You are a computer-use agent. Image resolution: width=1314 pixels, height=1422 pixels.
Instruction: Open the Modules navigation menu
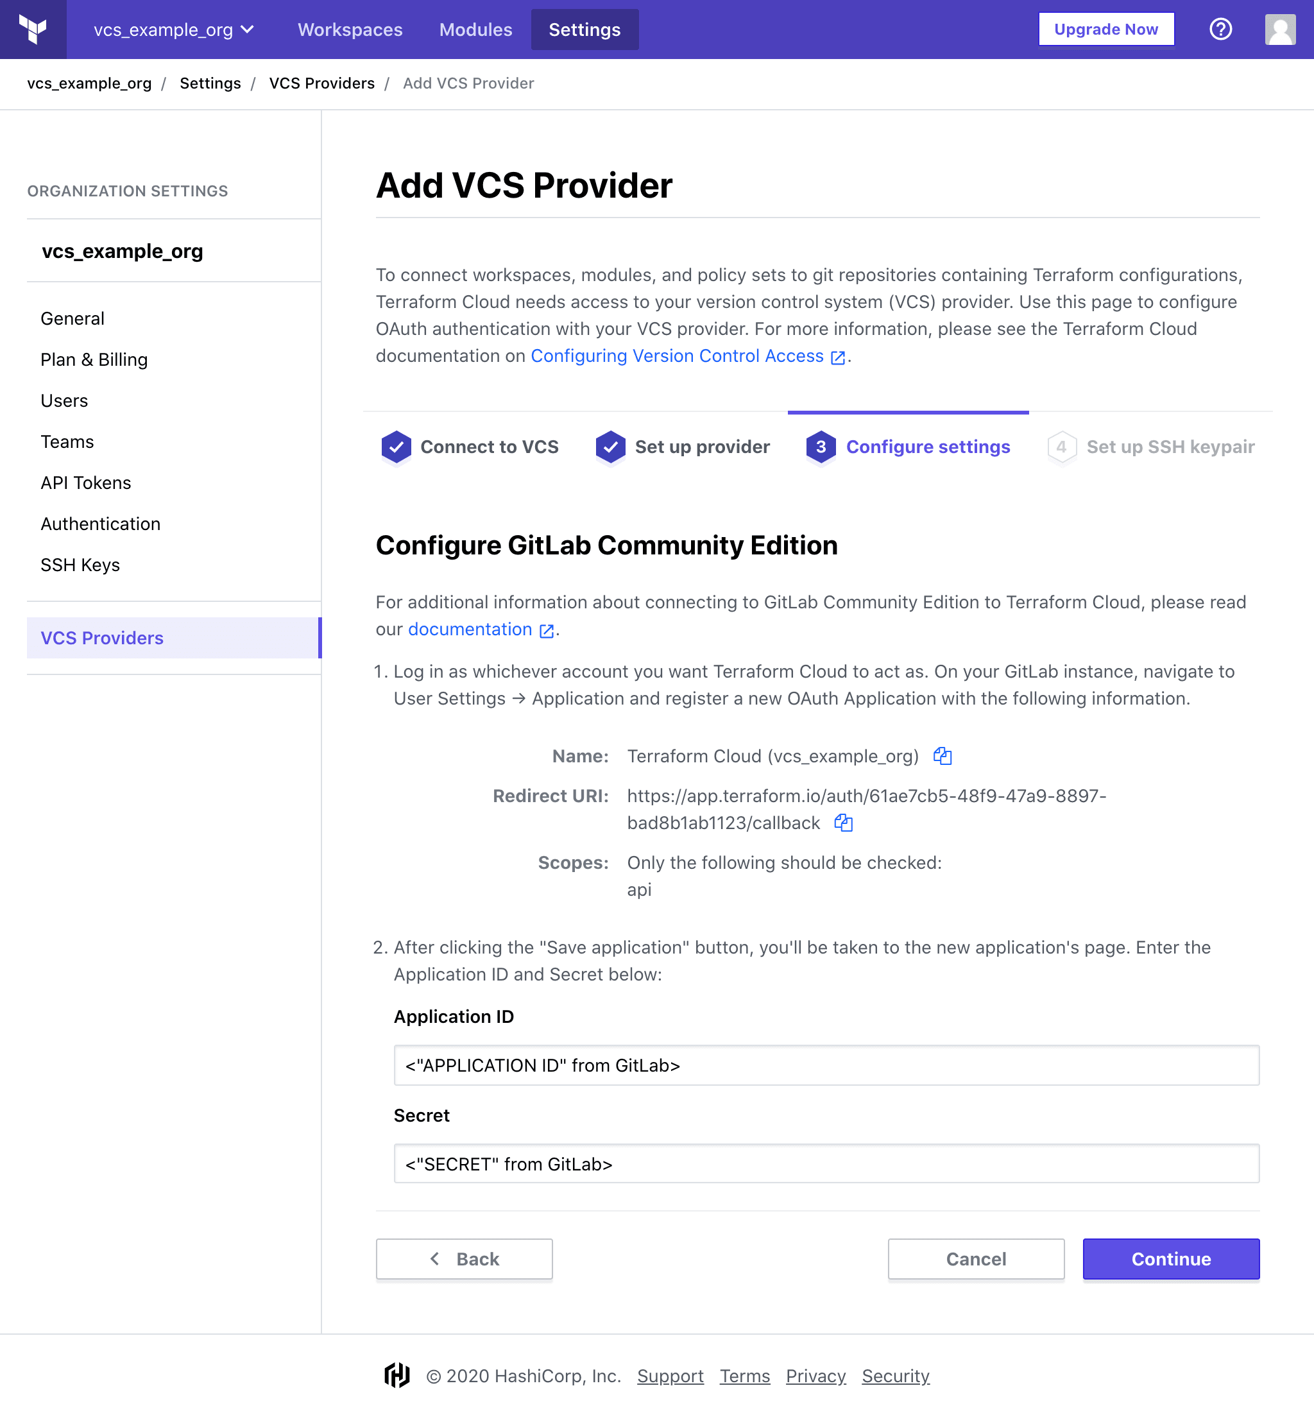pyautogui.click(x=477, y=28)
